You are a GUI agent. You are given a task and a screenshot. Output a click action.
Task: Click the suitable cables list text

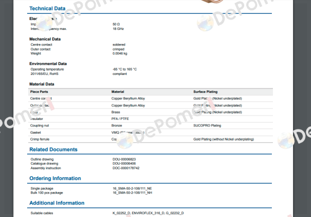pyautogui.click(x=148, y=213)
